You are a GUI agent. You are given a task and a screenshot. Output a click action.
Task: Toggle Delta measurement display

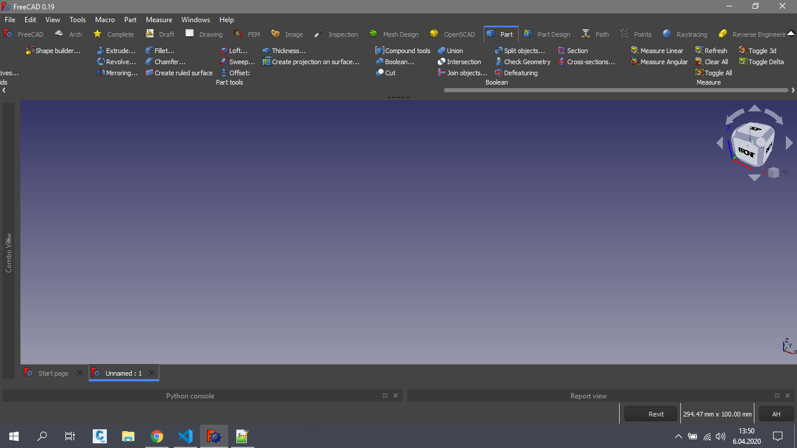coord(761,62)
